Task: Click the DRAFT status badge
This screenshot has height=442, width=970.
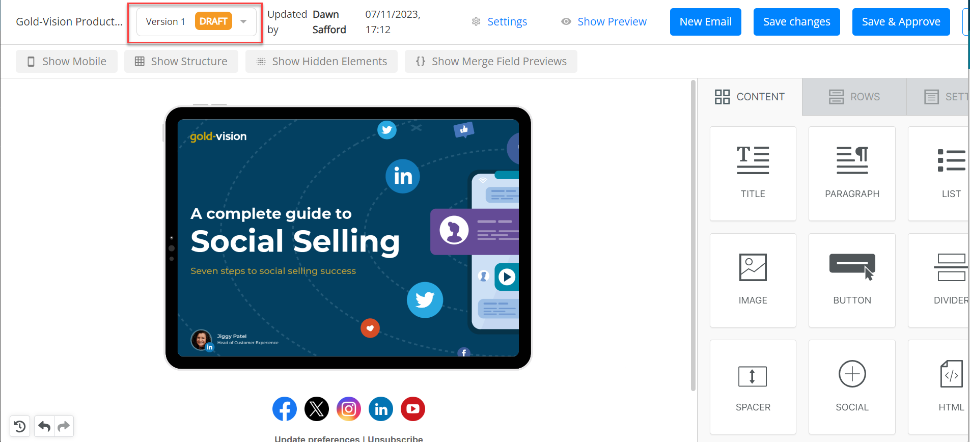Action: [x=213, y=21]
